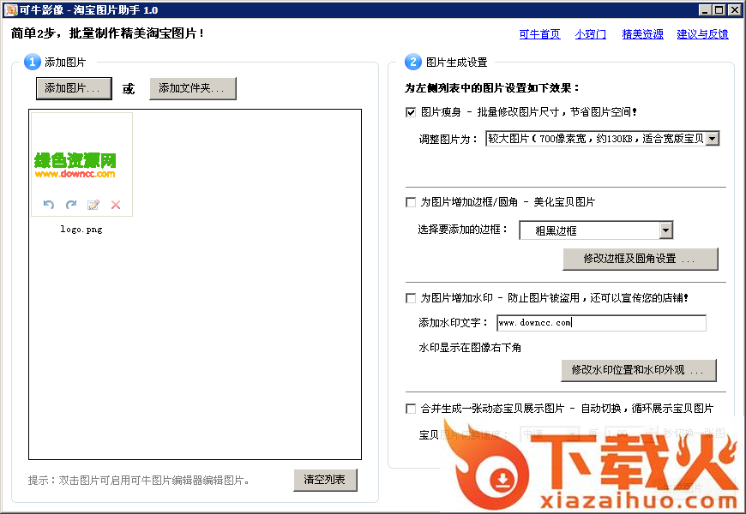Viewport: 746px width, 514px height.
Task: Click the 清空列表 button
Action: pos(325,480)
